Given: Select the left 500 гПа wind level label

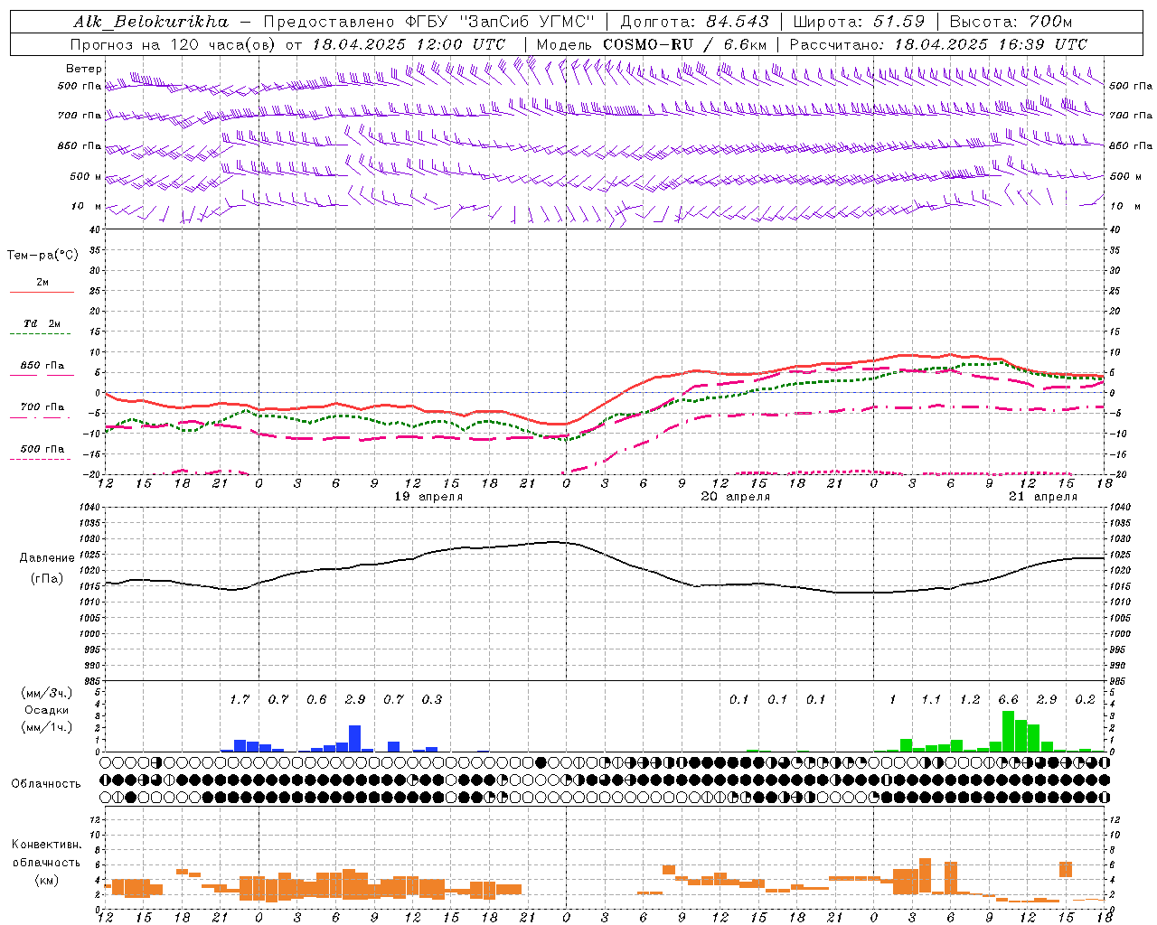Looking at the screenshot, I should 80,86.
